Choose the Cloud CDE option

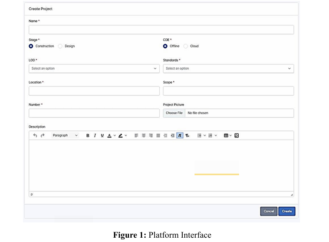click(x=186, y=46)
